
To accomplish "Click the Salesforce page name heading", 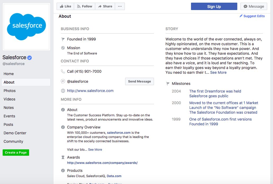I will (x=14, y=57).
